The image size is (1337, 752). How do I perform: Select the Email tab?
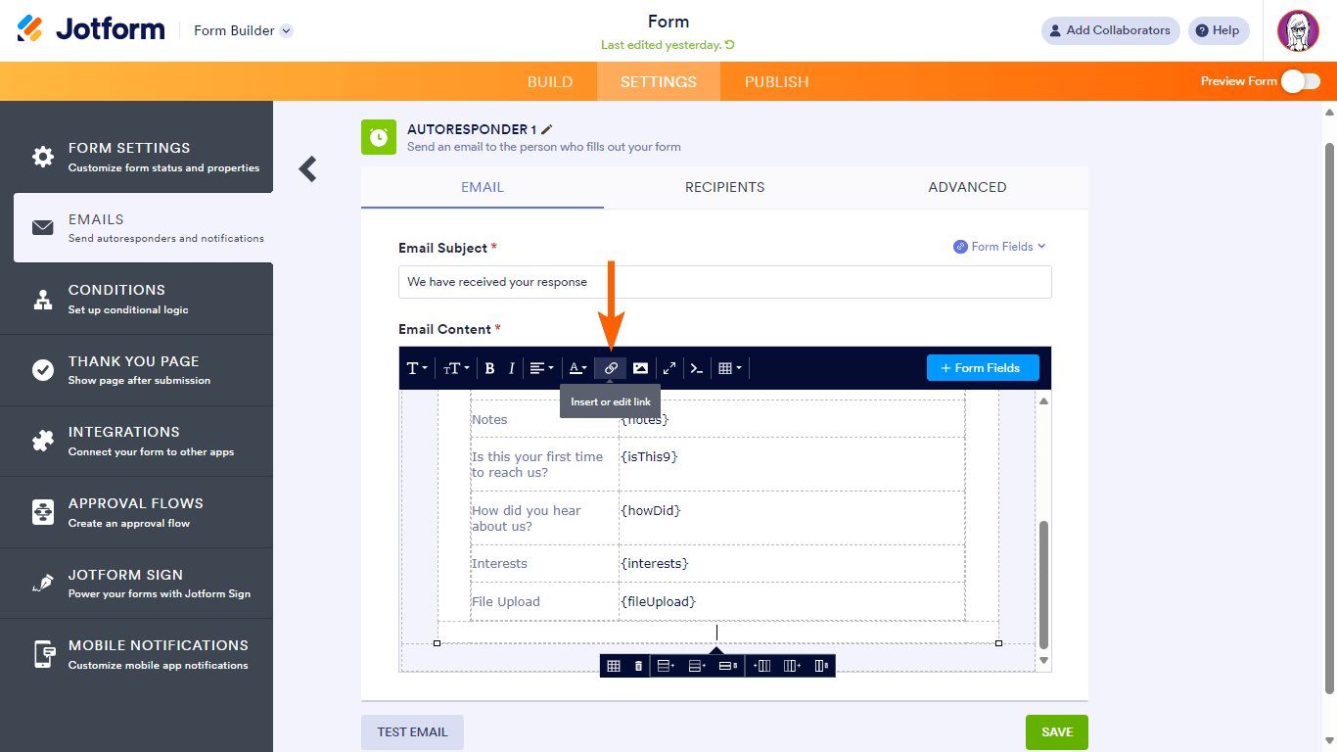pyautogui.click(x=483, y=187)
